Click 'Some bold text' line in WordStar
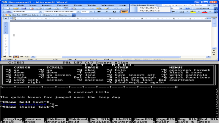 click(25, 102)
